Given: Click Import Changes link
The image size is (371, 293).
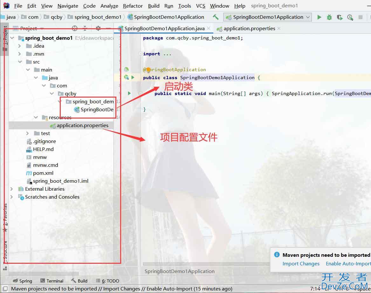Looking at the screenshot, I should pos(301,264).
